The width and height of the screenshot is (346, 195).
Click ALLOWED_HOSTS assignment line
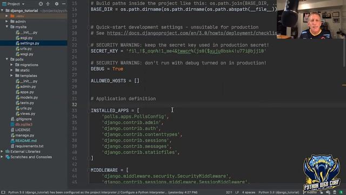click(115, 81)
